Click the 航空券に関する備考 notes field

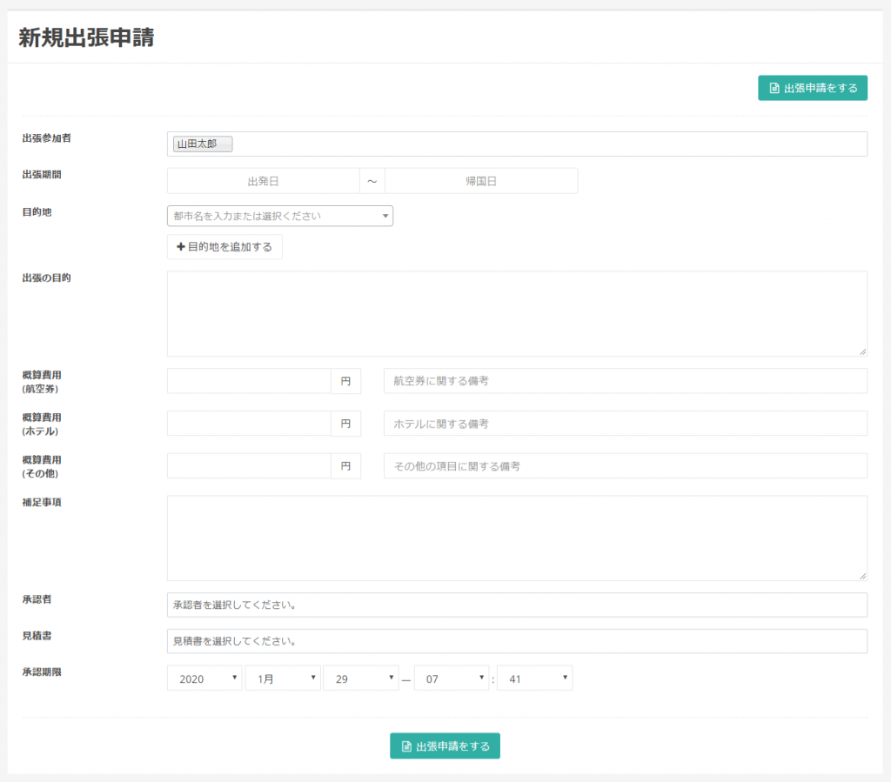pyautogui.click(x=625, y=381)
